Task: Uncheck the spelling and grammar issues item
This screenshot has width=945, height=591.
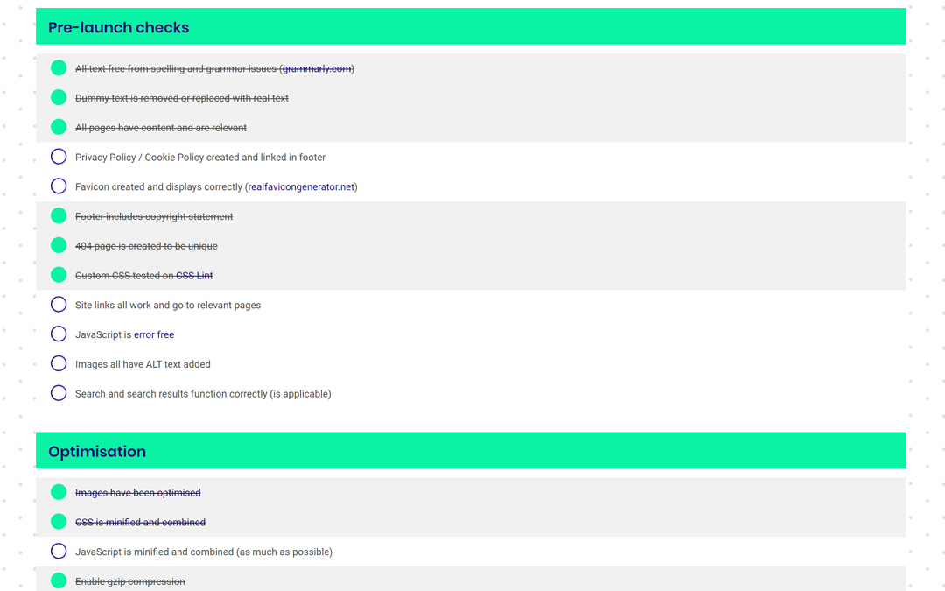Action: pos(59,67)
